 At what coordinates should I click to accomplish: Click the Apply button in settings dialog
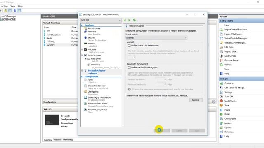tap(197, 131)
